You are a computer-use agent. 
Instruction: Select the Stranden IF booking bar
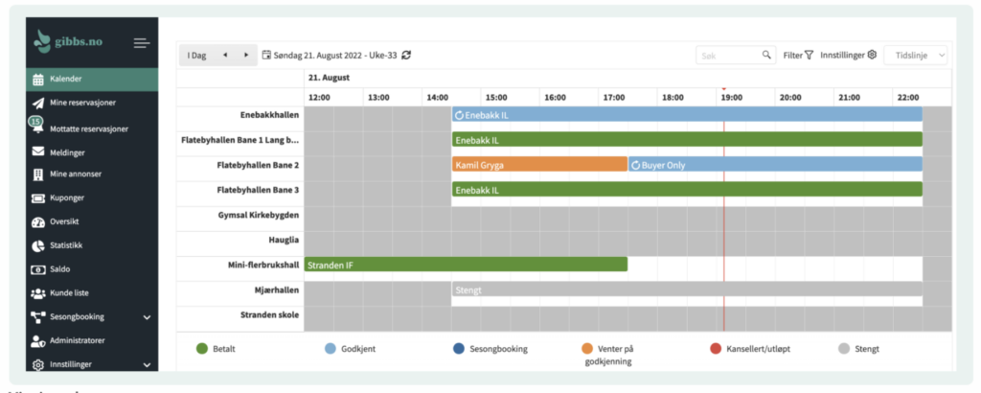(x=466, y=265)
